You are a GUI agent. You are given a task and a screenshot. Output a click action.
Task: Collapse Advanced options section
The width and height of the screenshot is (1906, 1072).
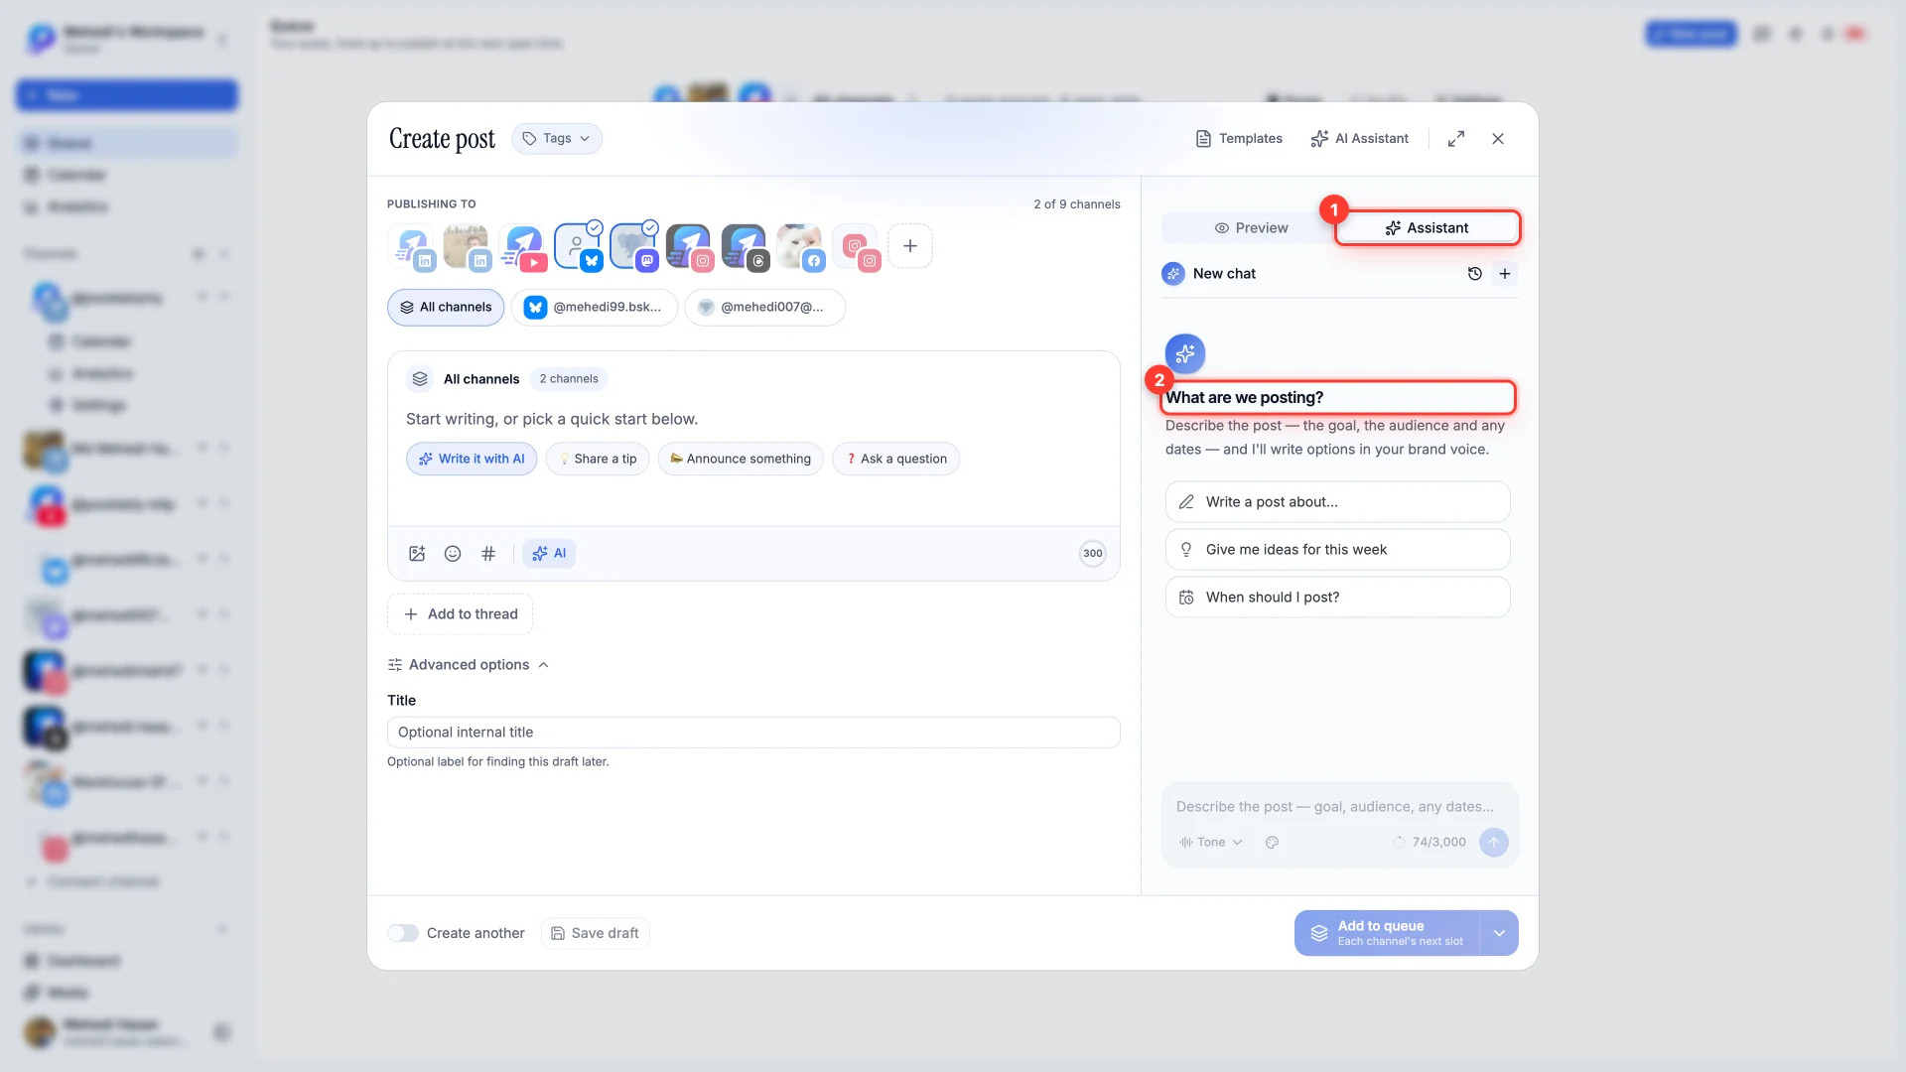tap(468, 665)
